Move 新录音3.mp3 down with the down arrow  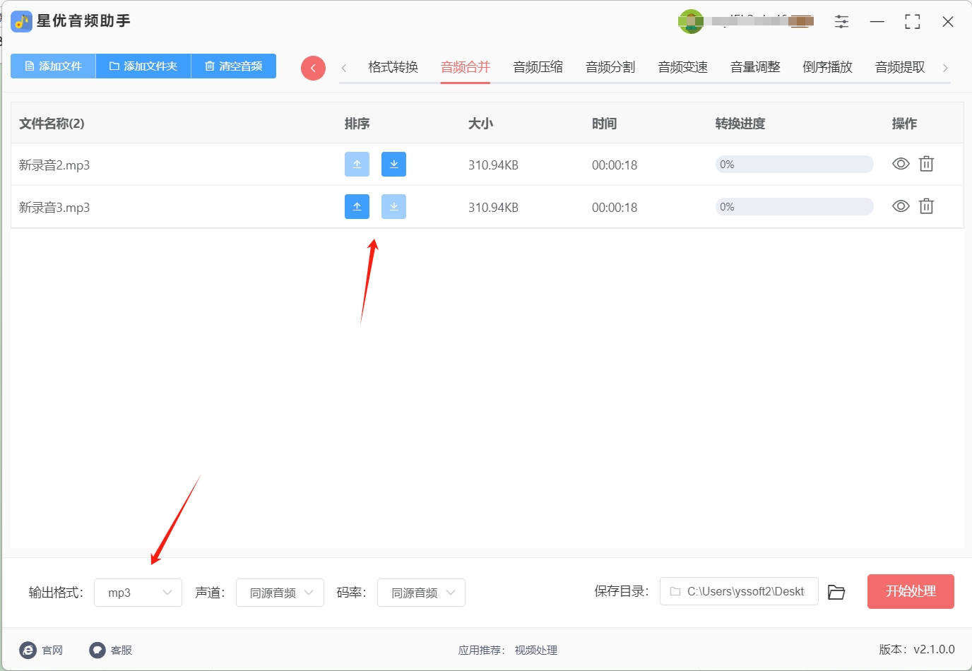coord(393,207)
